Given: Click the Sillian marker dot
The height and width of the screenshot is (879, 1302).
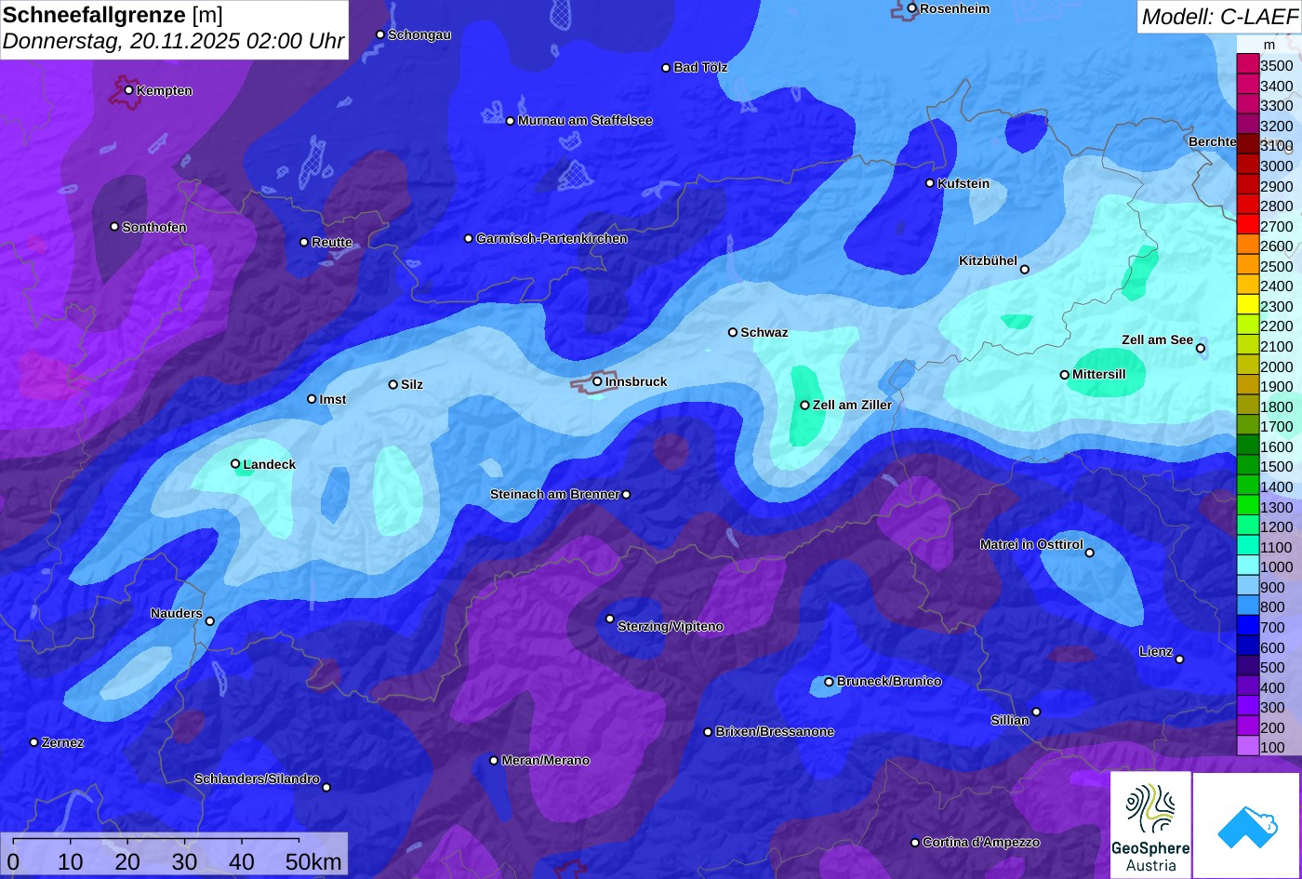Looking at the screenshot, I should tap(1036, 713).
